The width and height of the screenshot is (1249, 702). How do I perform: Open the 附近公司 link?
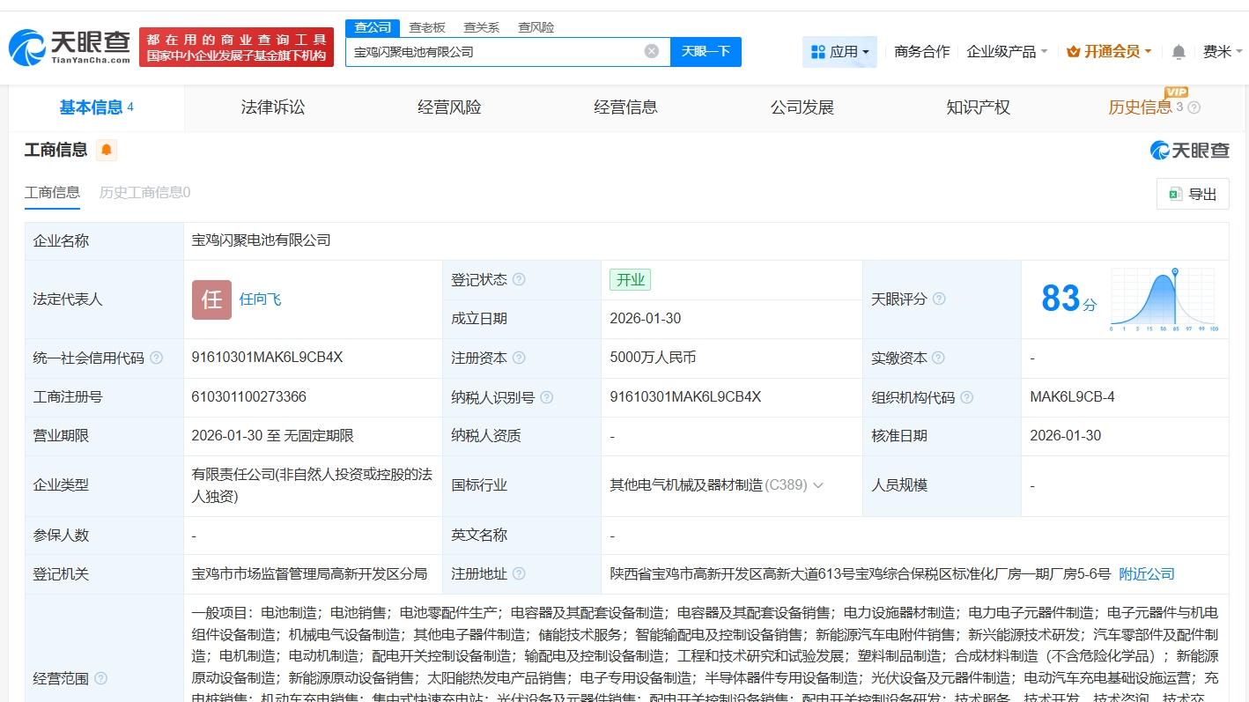coord(1146,573)
